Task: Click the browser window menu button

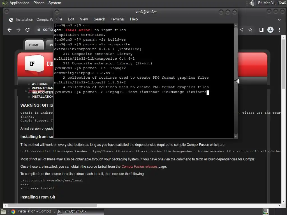Action: [x=7, y=11]
